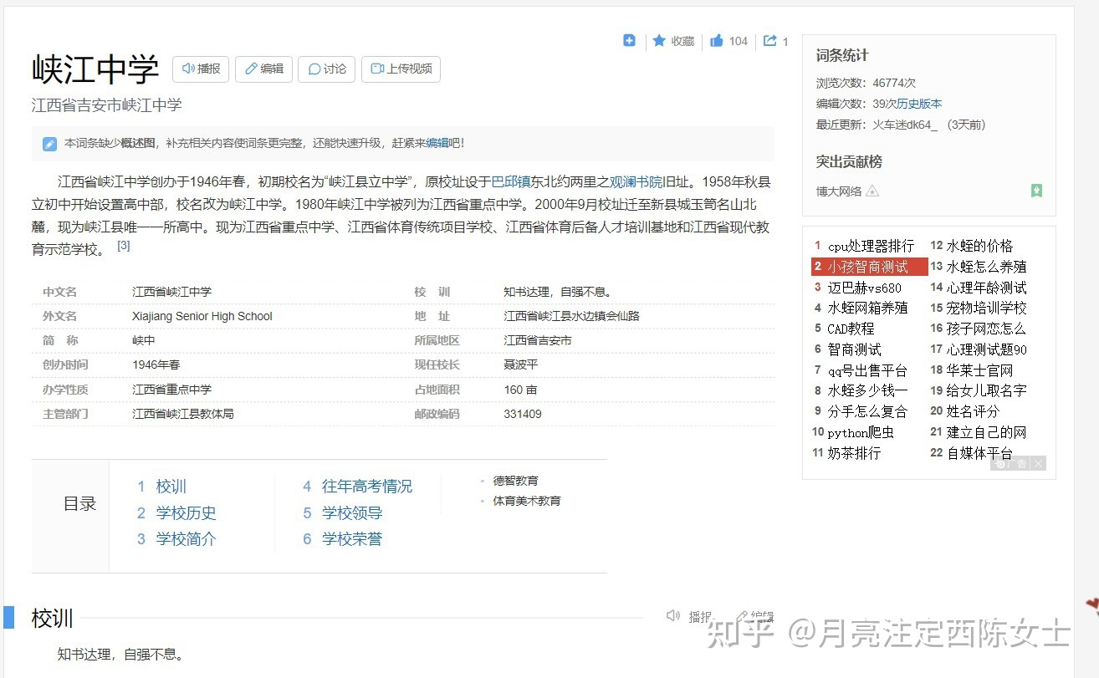Click the share arrow icon showing count 1
The image size is (1099, 678).
coord(771,40)
